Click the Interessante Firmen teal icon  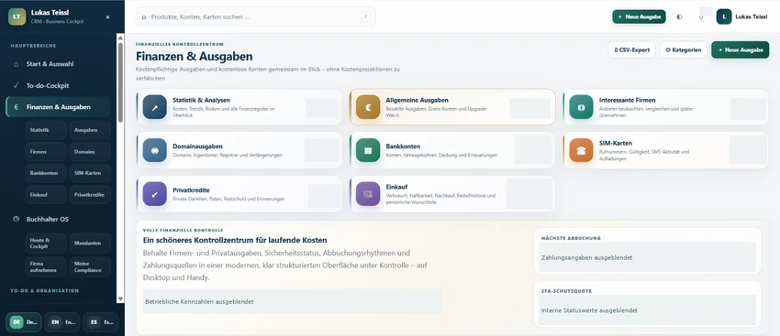pyautogui.click(x=581, y=107)
